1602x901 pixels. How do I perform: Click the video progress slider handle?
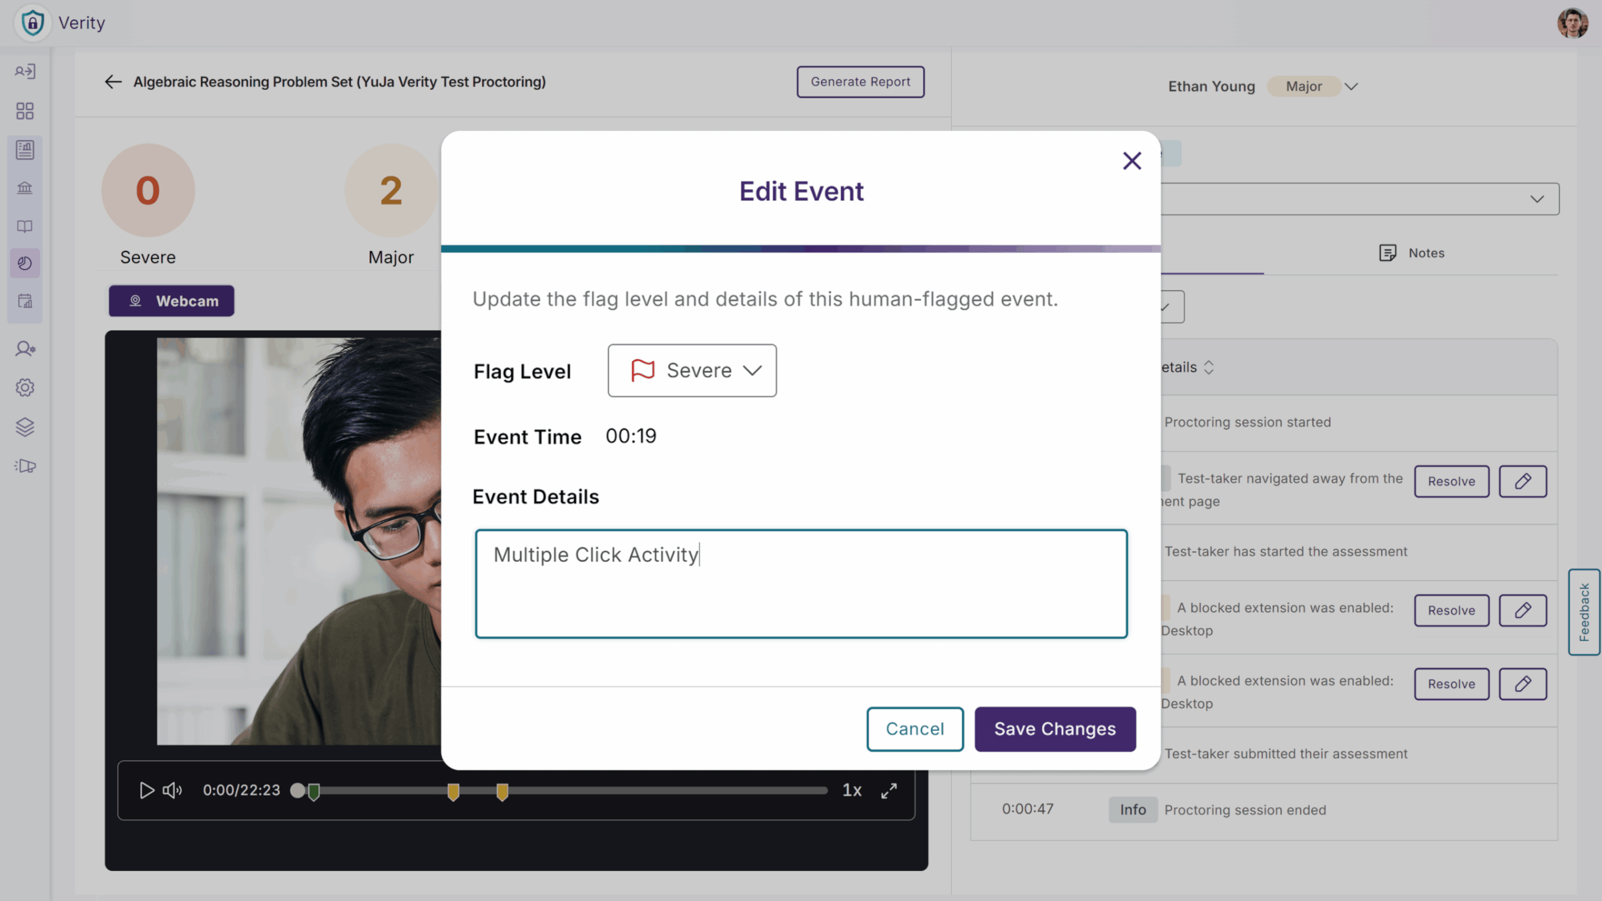click(x=298, y=790)
